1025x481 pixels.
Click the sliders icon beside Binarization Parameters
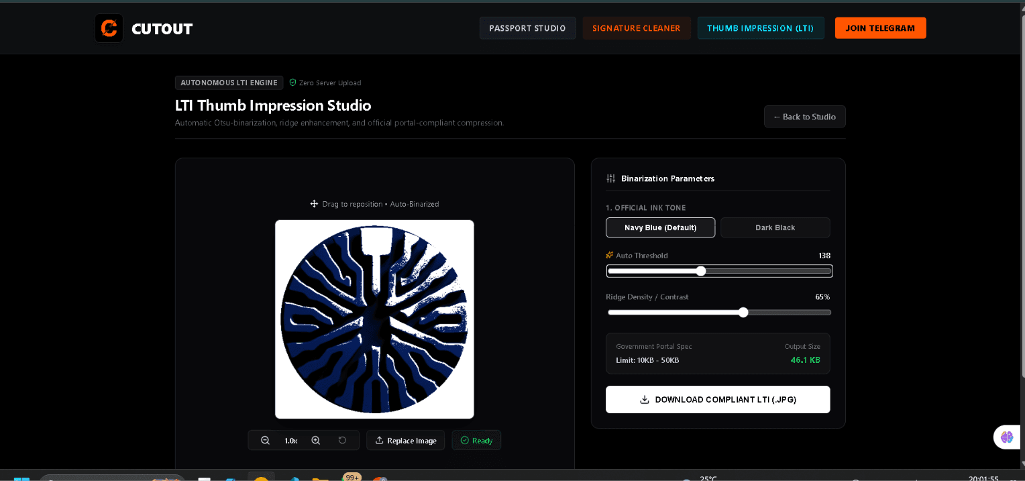click(610, 178)
